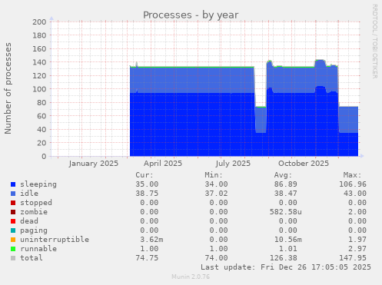This screenshot has height=285, width=382.
Task: Click zombie max value 2.00
Action: [357, 212]
